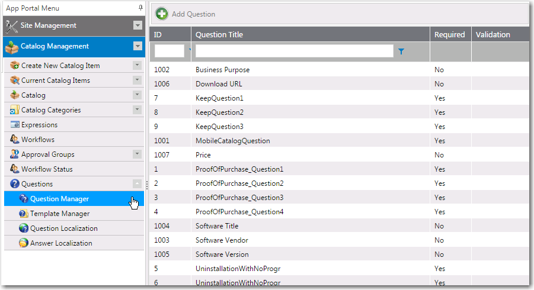The height and width of the screenshot is (290, 534).
Task: Sort by Required column header
Action: pos(449,34)
